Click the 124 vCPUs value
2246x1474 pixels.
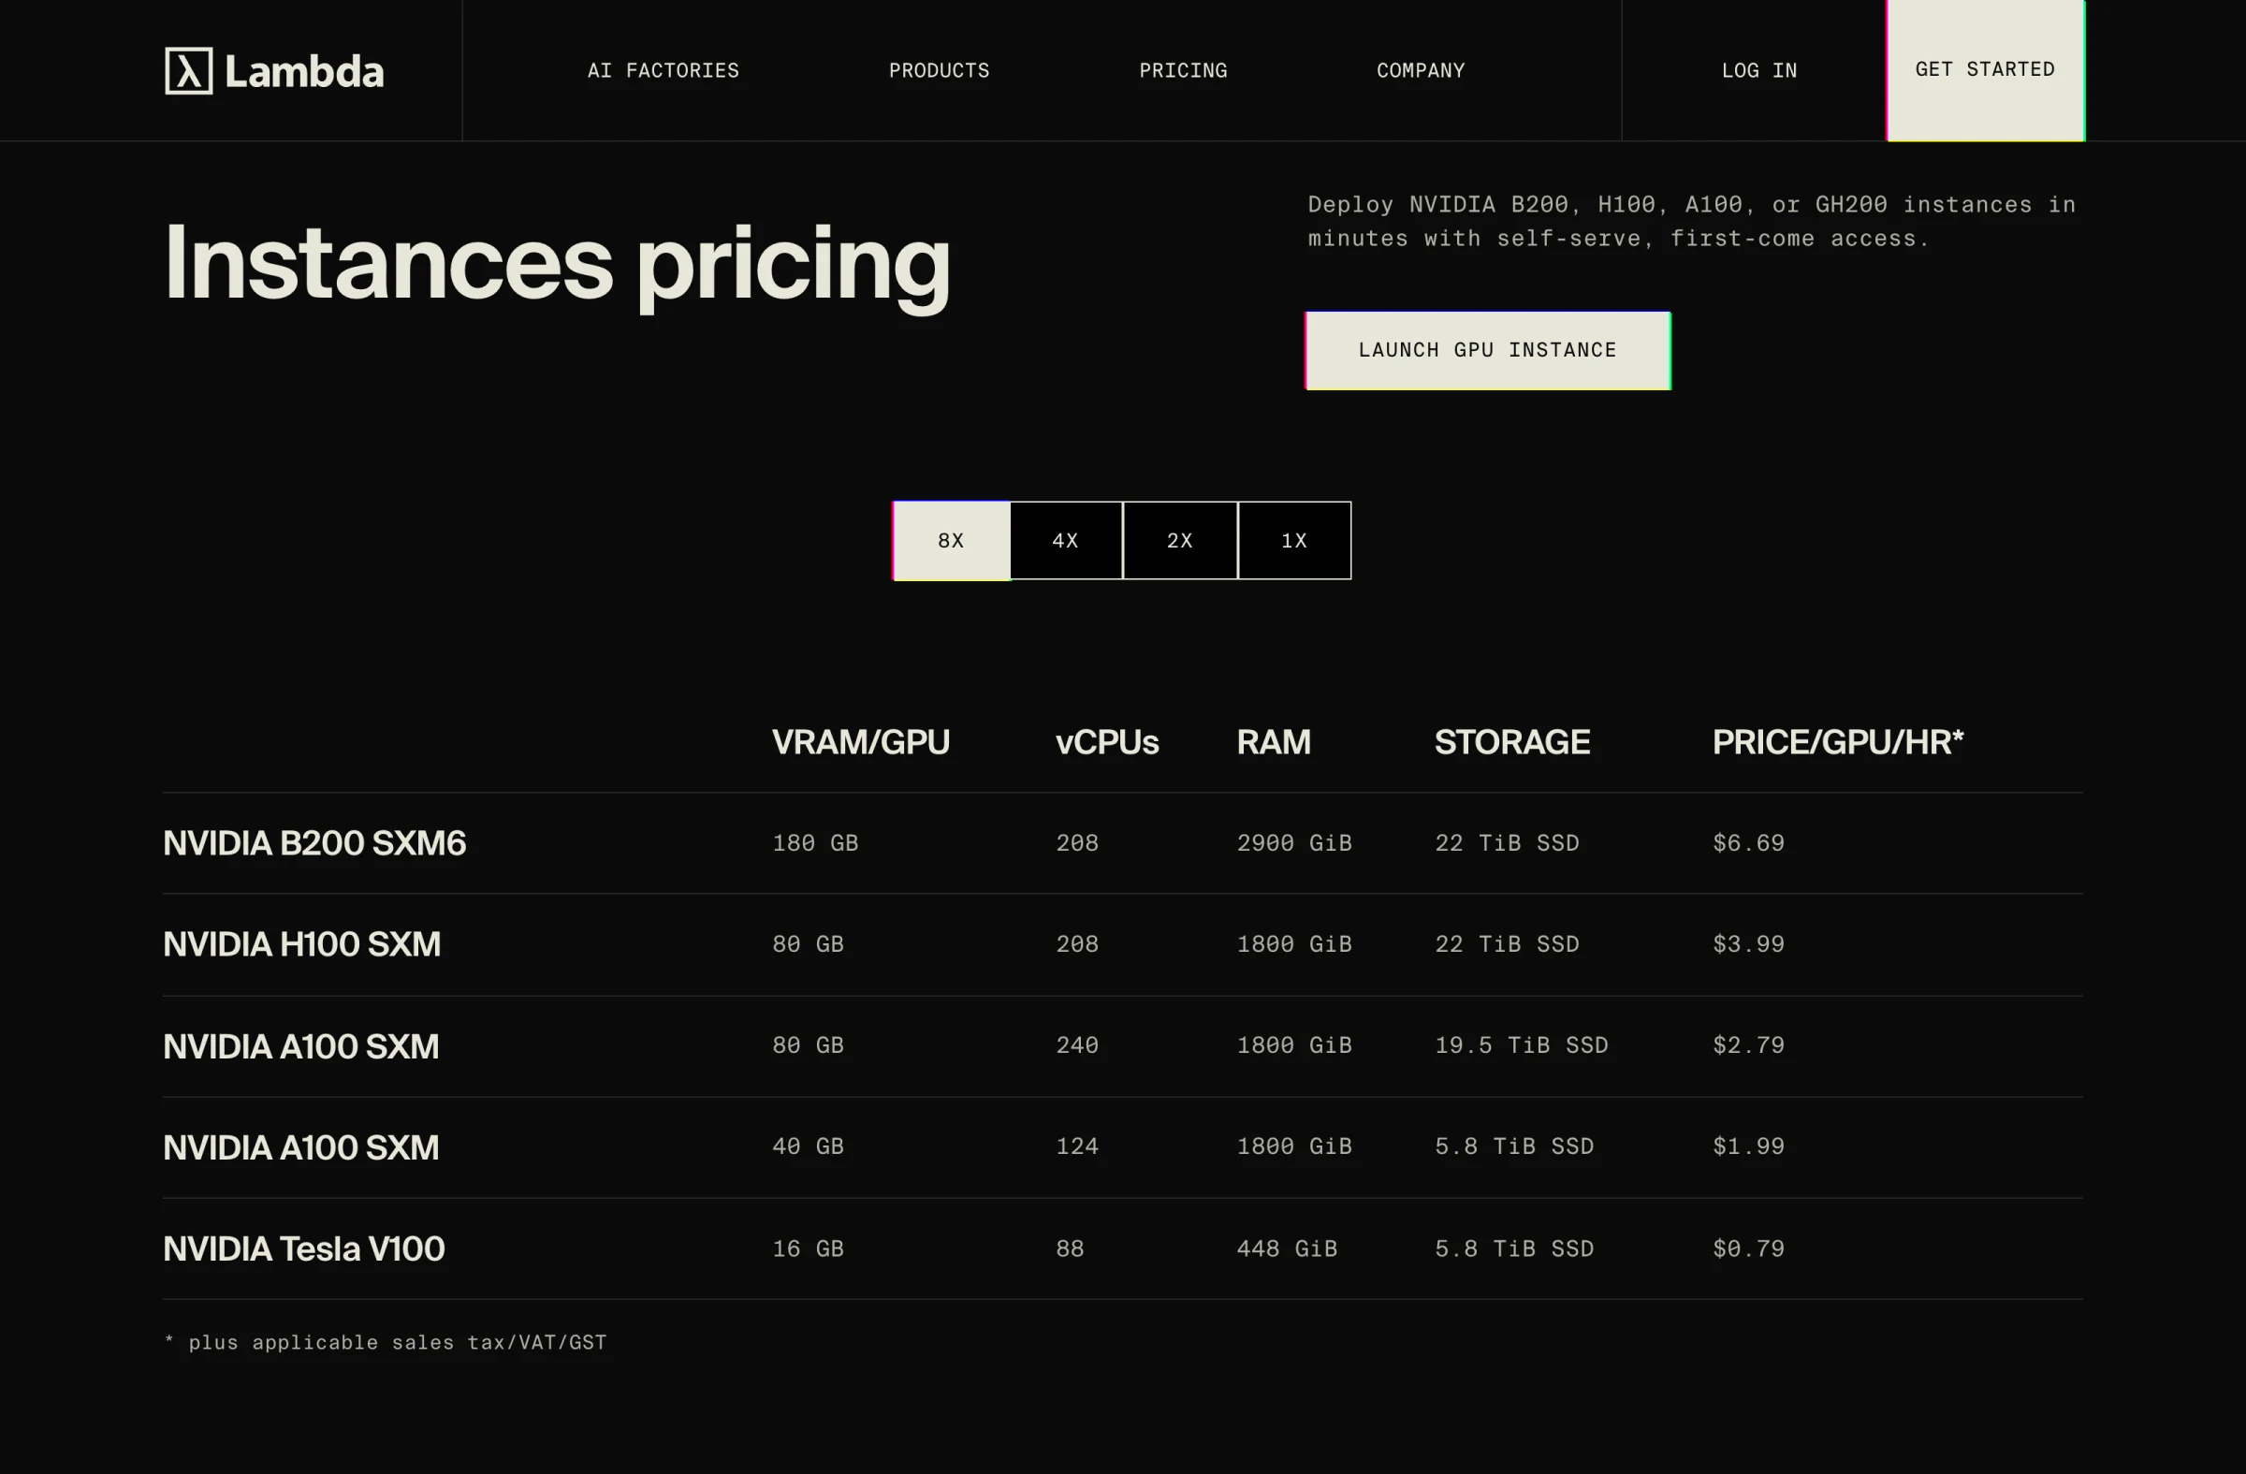tap(1077, 1146)
